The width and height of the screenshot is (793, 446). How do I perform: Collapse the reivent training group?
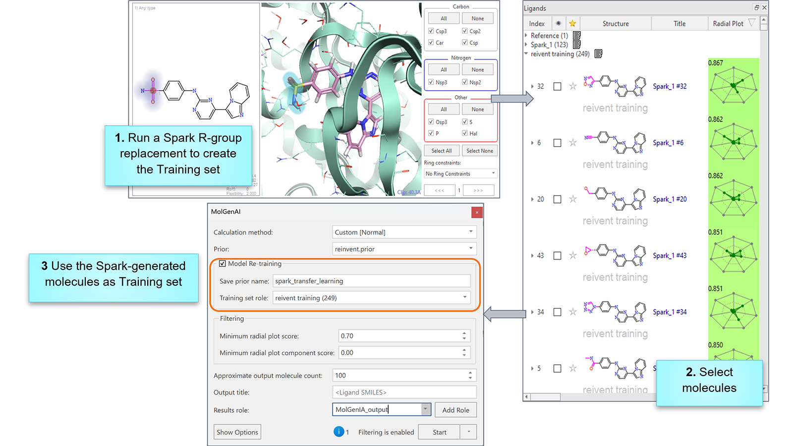(526, 54)
